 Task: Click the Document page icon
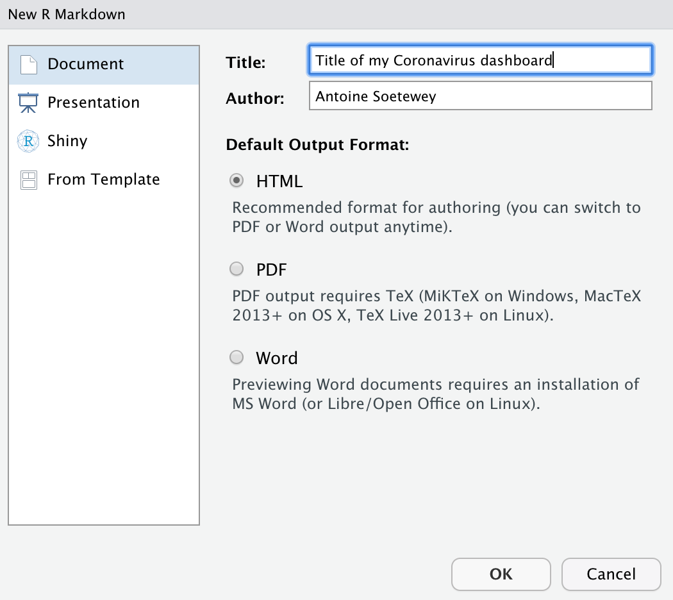coord(28,63)
